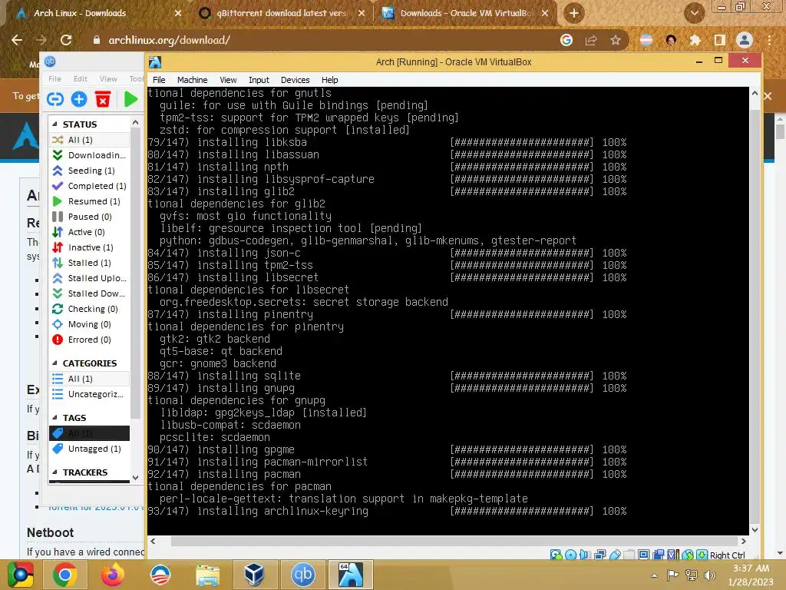Viewport: 786px width, 590px height.
Task: Collapse the TAGS section
Action: pos(54,417)
